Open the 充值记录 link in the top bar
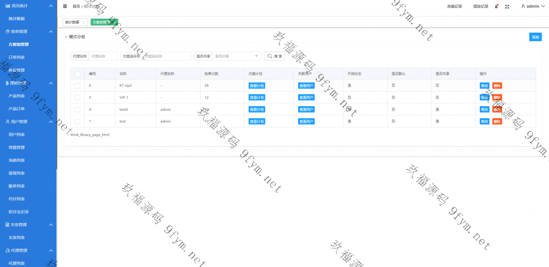Screen dimensions: 549x267 pos(455,6)
